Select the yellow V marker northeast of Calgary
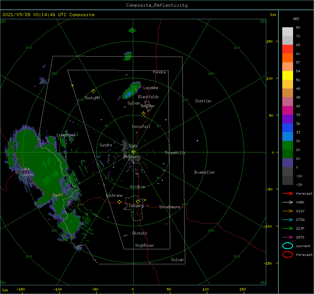 (x=145, y=200)
